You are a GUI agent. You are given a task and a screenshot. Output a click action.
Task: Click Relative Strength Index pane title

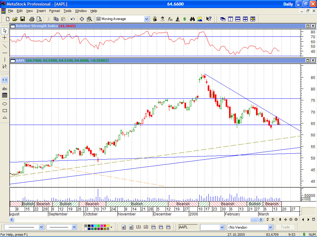(37, 26)
